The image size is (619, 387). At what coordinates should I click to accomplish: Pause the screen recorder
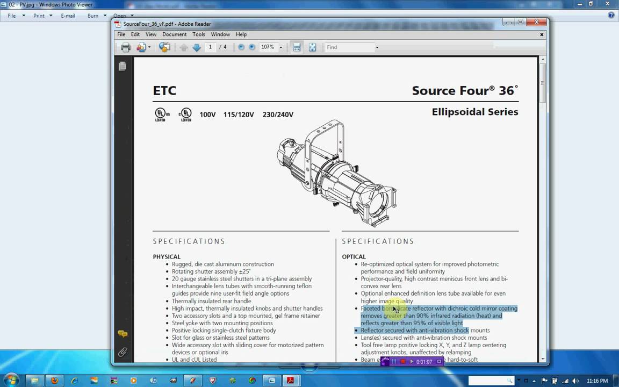pyautogui.click(x=393, y=361)
